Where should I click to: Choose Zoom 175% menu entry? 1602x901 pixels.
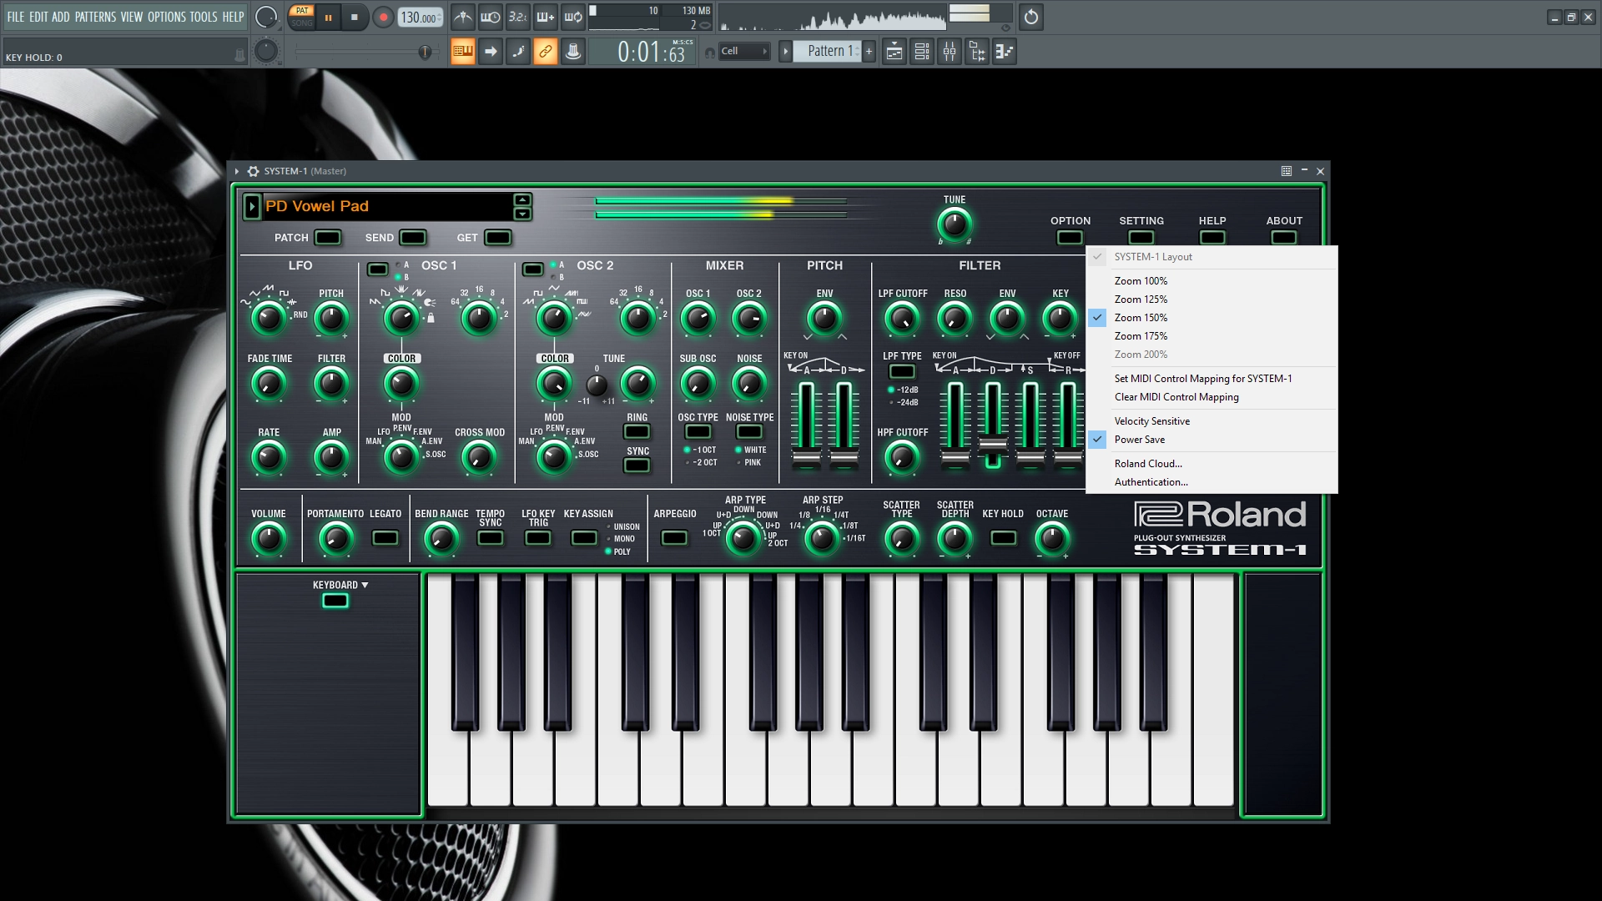pyautogui.click(x=1212, y=336)
